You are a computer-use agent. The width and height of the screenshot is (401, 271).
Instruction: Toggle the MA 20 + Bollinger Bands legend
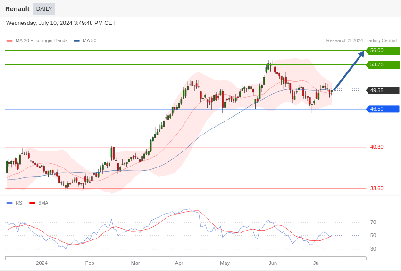[x=41, y=41]
